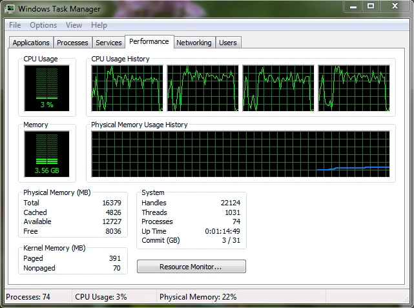Open the File menu

pos(15,25)
